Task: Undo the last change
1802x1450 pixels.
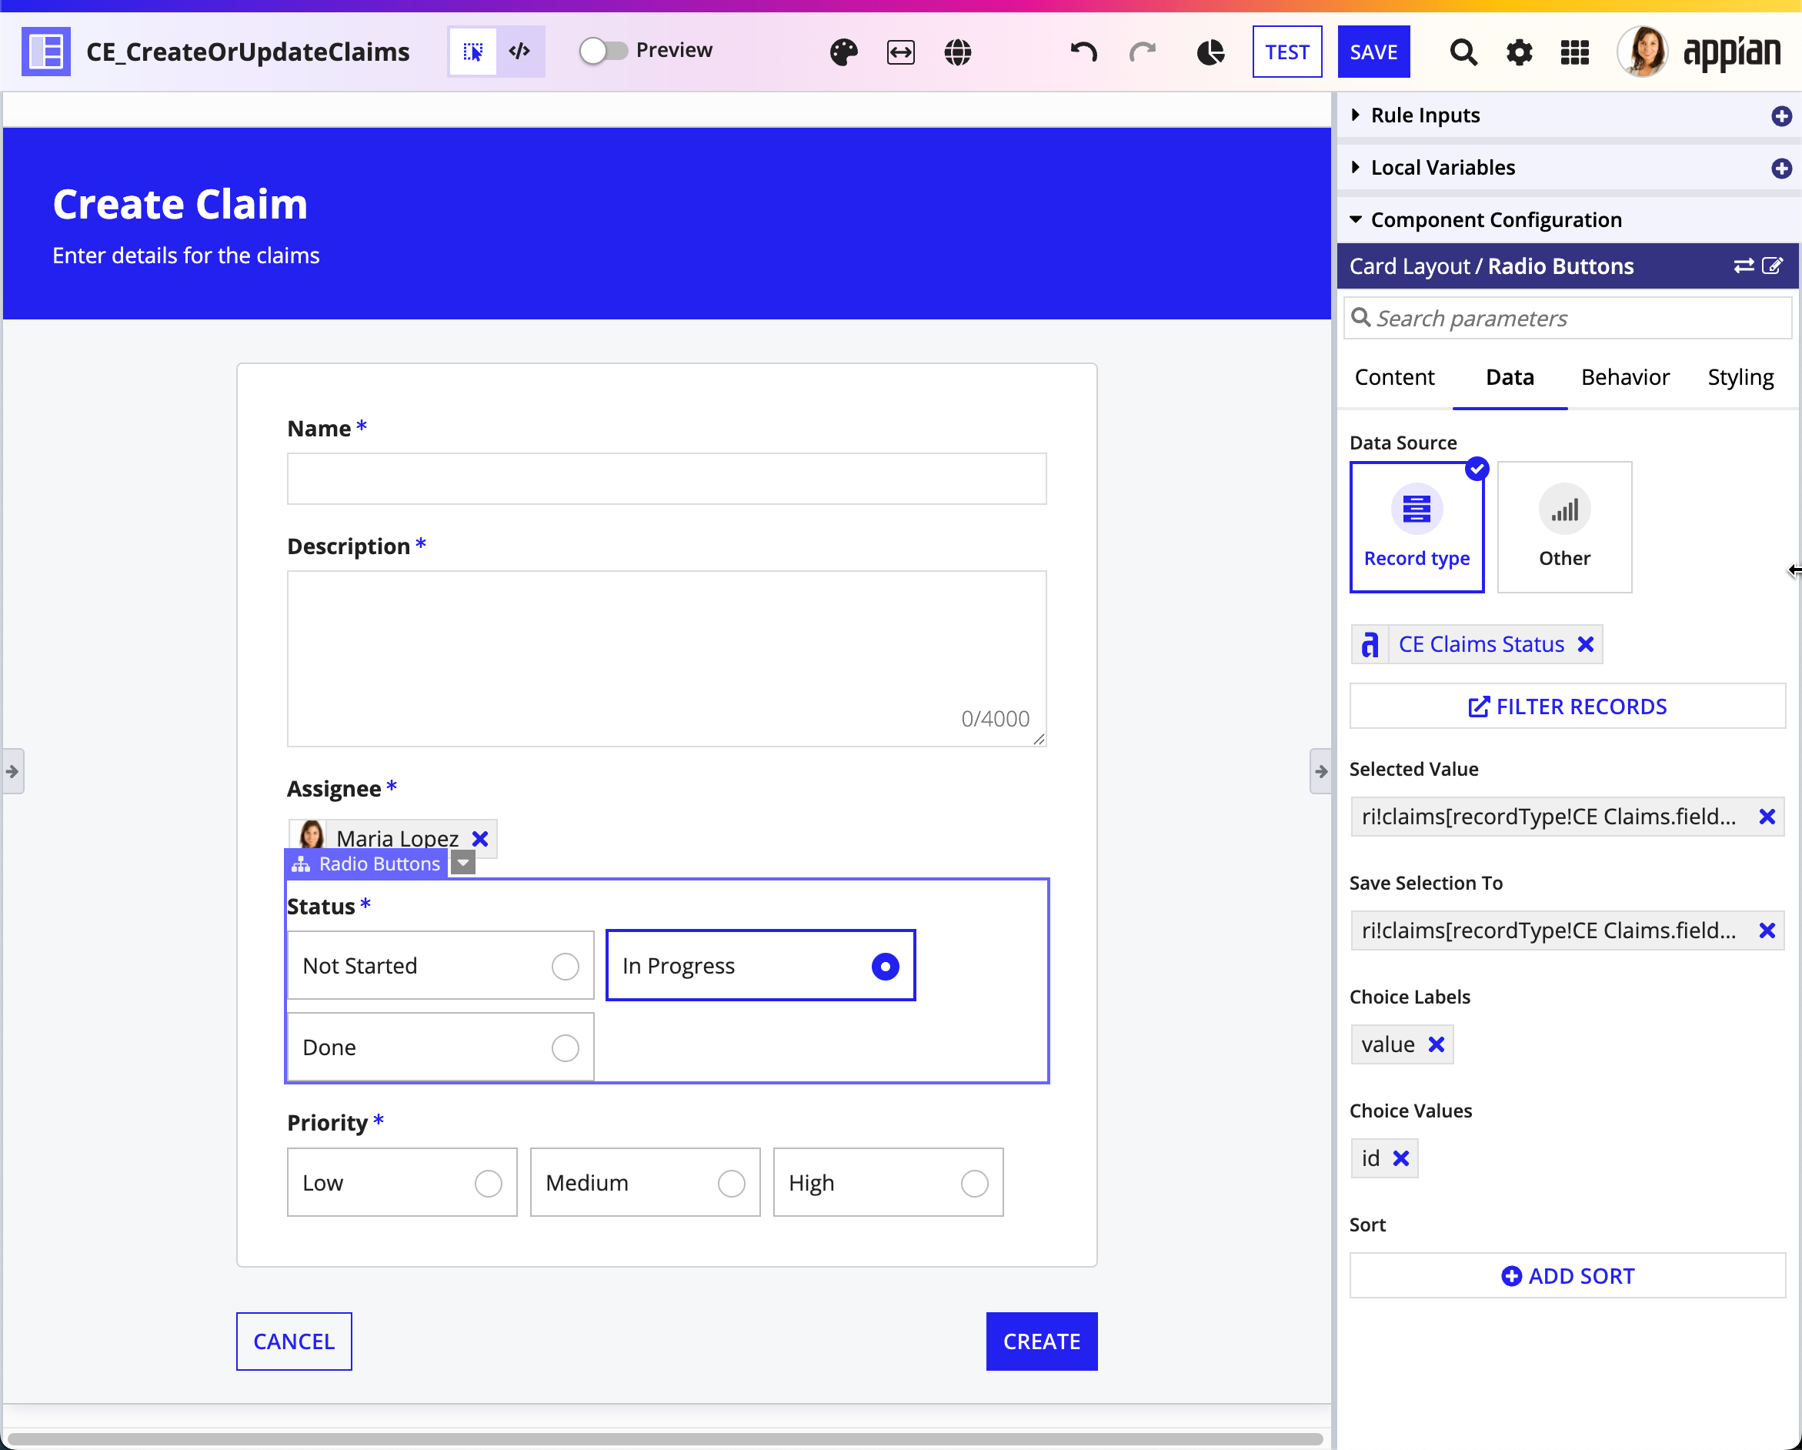Action: click(1083, 52)
